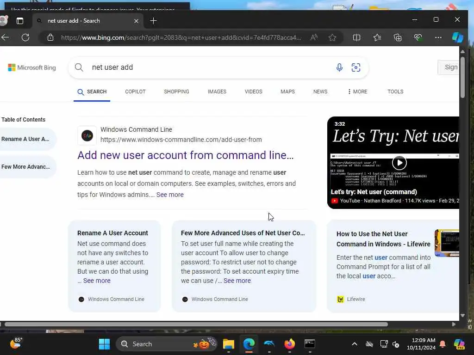Screen dimensions: 474x355
Task: Switch to SHOPPING results
Action: [176, 92]
